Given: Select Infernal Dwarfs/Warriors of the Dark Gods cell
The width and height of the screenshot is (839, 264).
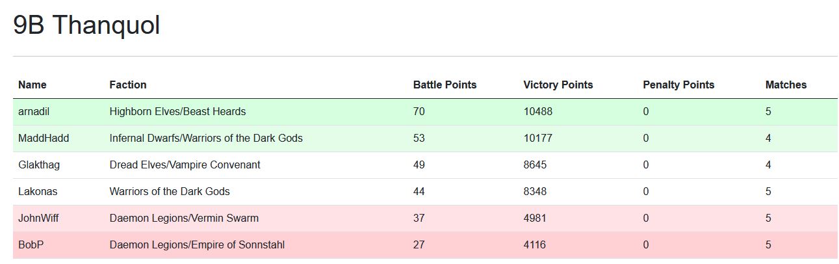Looking at the screenshot, I should tap(206, 139).
